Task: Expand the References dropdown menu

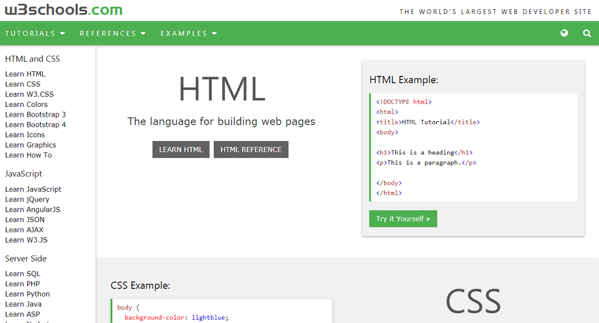Action: [x=113, y=33]
